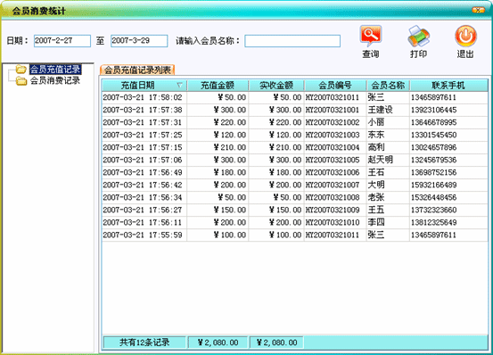
Task: Click the end date field 2007-3-29
Action: point(139,41)
